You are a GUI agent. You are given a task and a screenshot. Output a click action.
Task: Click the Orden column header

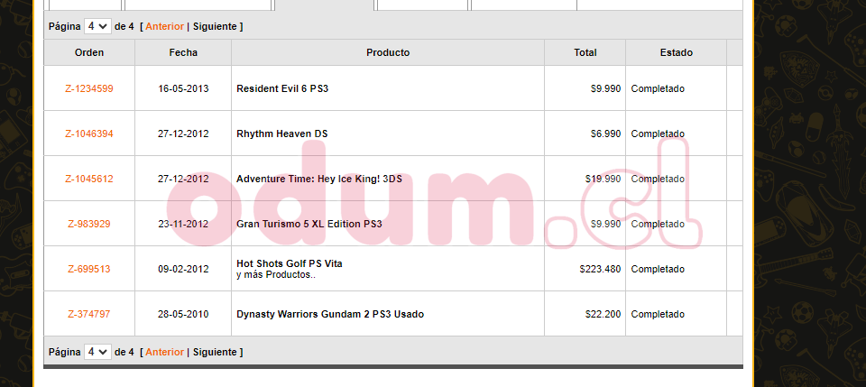89,52
